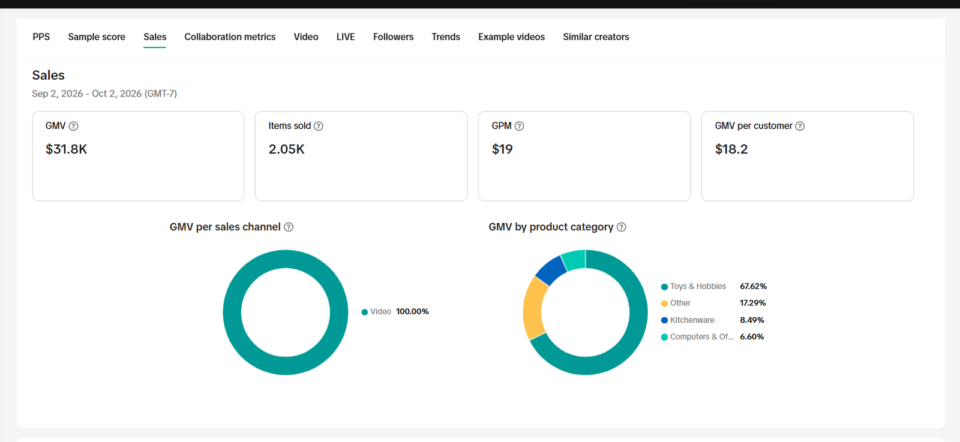Click the $18.2 GMV per customer value

coord(731,149)
